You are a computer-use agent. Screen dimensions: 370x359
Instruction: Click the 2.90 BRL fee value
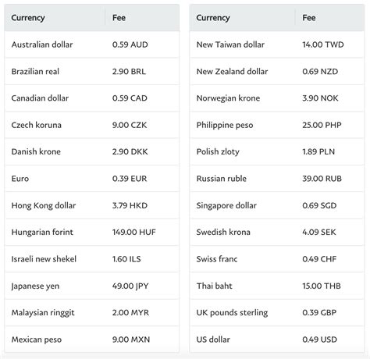129,71
